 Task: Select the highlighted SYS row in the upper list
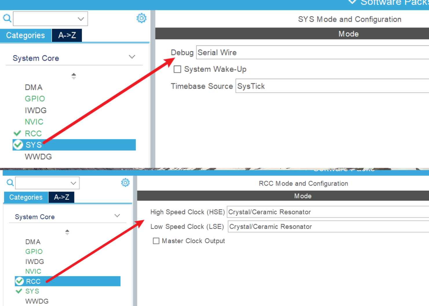74,145
